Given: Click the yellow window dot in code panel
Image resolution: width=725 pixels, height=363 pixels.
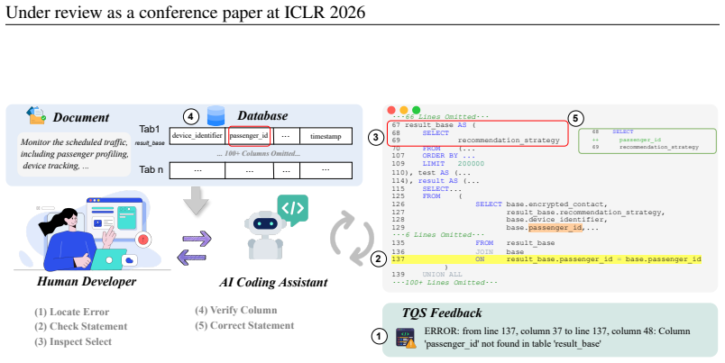Looking at the screenshot, I should [x=404, y=110].
